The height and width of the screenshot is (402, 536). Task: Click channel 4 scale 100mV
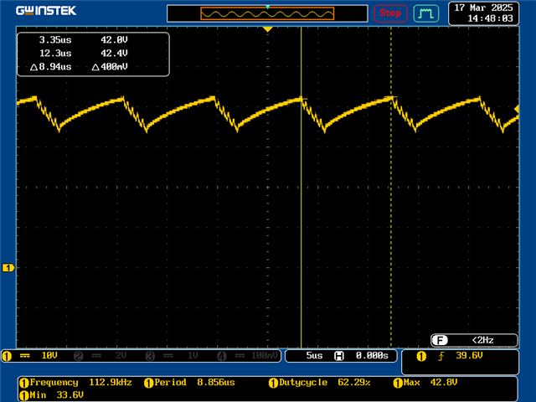tap(265, 356)
